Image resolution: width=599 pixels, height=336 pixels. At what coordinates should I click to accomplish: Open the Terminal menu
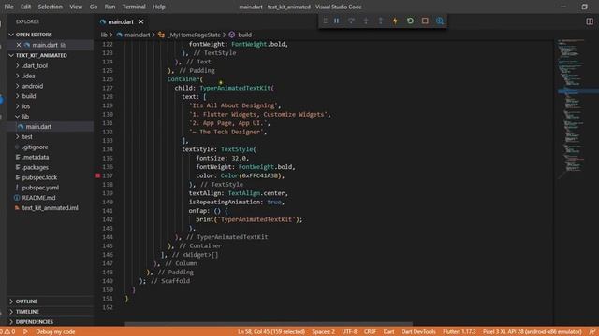point(134,7)
